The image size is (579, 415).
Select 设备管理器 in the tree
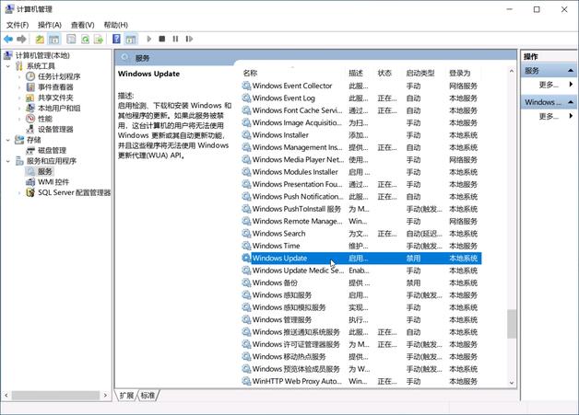coord(55,130)
